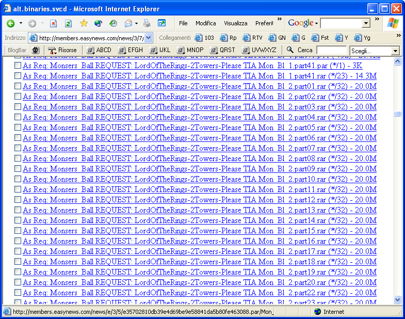The height and width of the screenshot is (319, 405).
Task: Click the Back navigation button
Action: coord(10,23)
